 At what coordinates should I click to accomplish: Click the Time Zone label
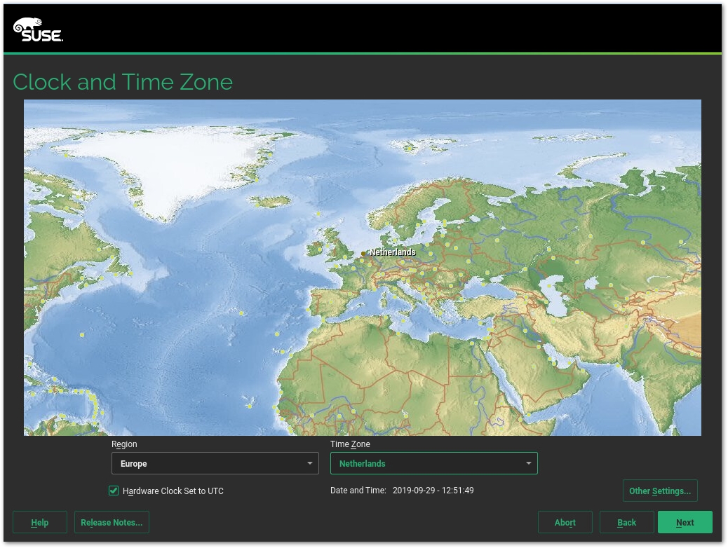350,444
